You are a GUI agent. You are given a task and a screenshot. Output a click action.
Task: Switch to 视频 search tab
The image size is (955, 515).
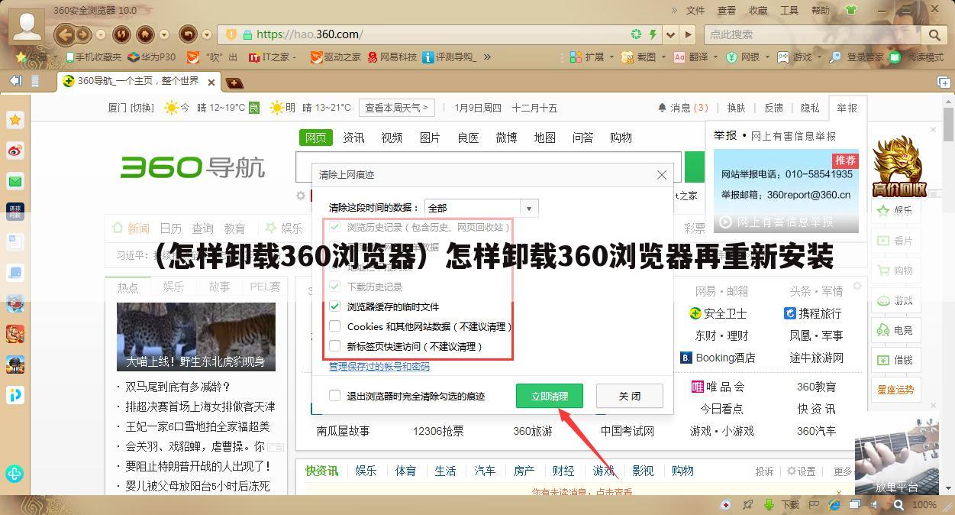point(392,138)
